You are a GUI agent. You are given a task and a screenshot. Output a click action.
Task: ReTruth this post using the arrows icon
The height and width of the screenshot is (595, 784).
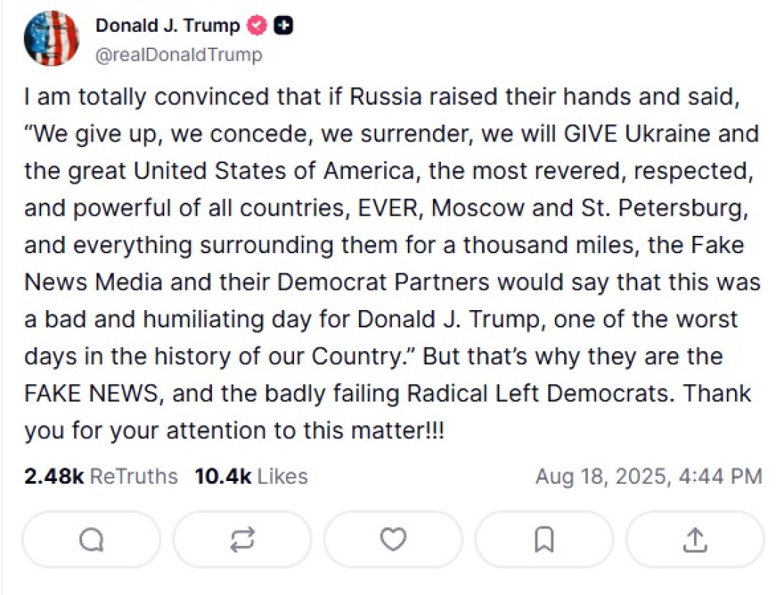click(x=242, y=539)
